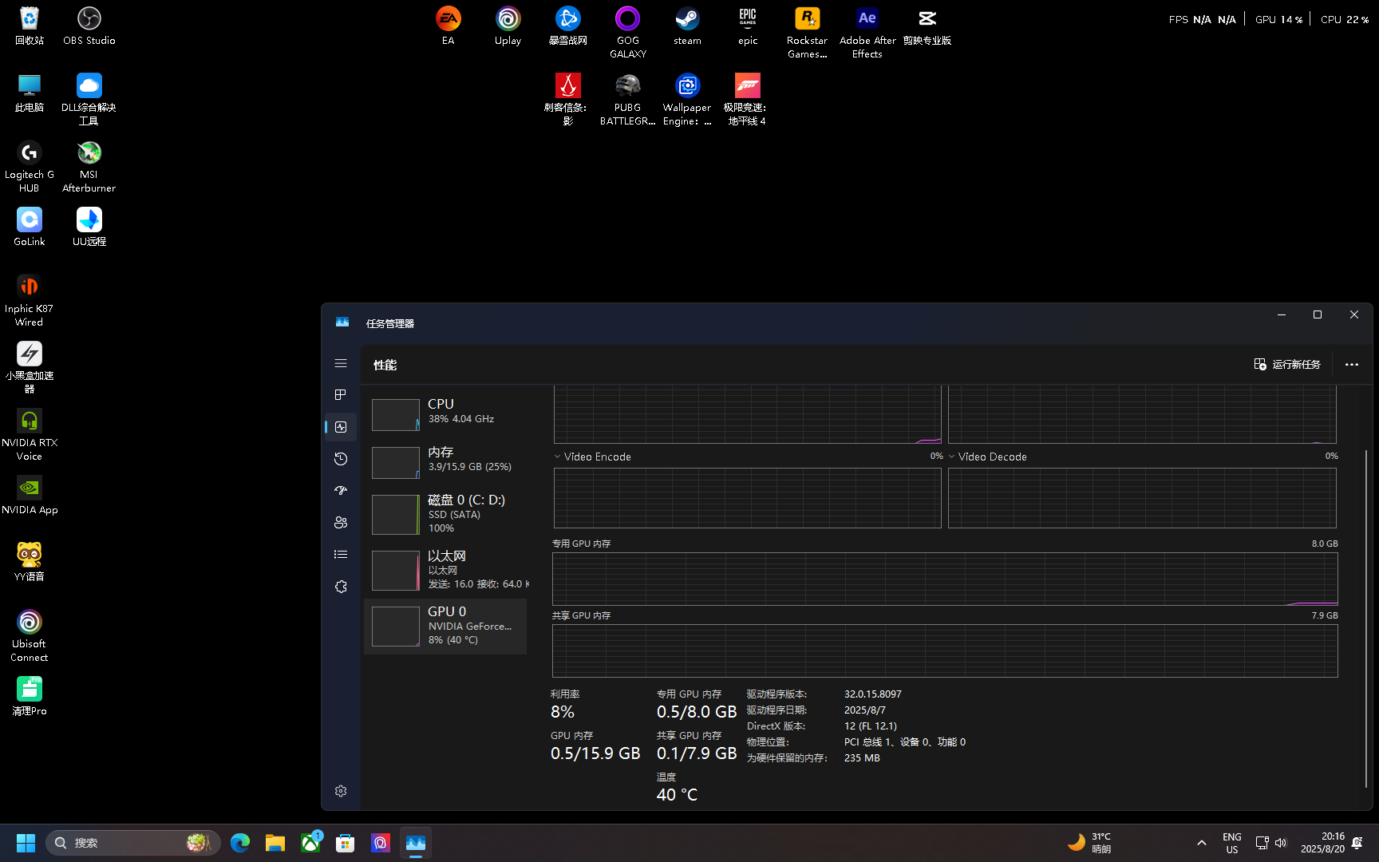The width and height of the screenshot is (1379, 862).
Task: Open clock and date 20:16 flyout
Action: click(x=1322, y=843)
